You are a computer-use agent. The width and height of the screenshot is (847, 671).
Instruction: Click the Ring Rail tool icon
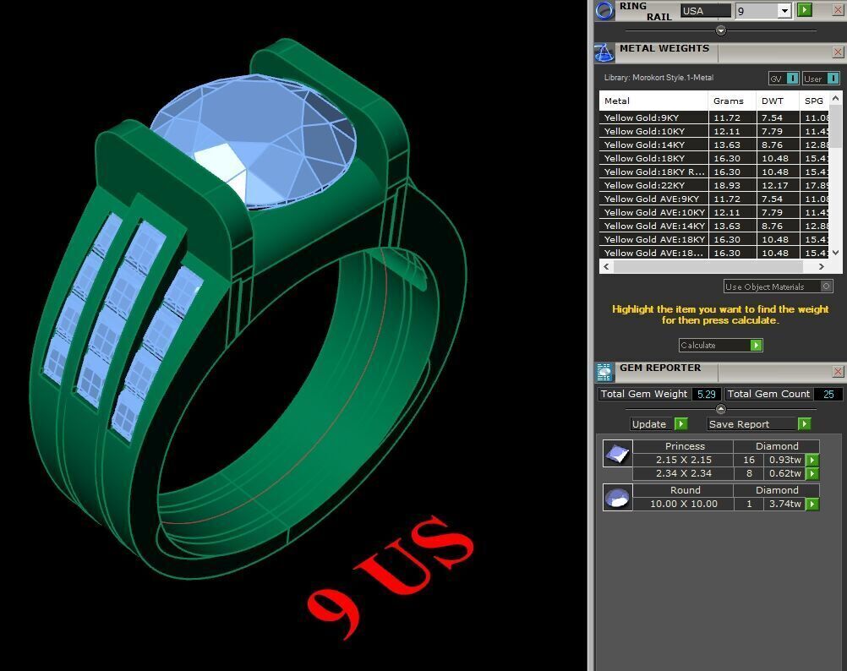(605, 10)
